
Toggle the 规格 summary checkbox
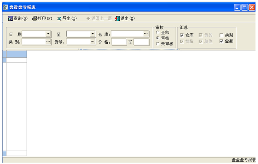(182, 41)
